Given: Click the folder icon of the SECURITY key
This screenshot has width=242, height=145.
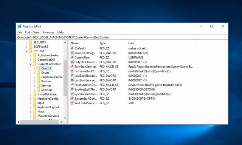Looking at the screenshot, I should (x=31, y=42).
